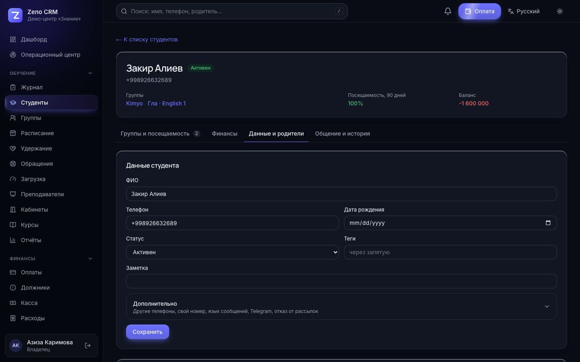Click the Кабинеты building icon
This screenshot has height=362, width=580.
13,210
